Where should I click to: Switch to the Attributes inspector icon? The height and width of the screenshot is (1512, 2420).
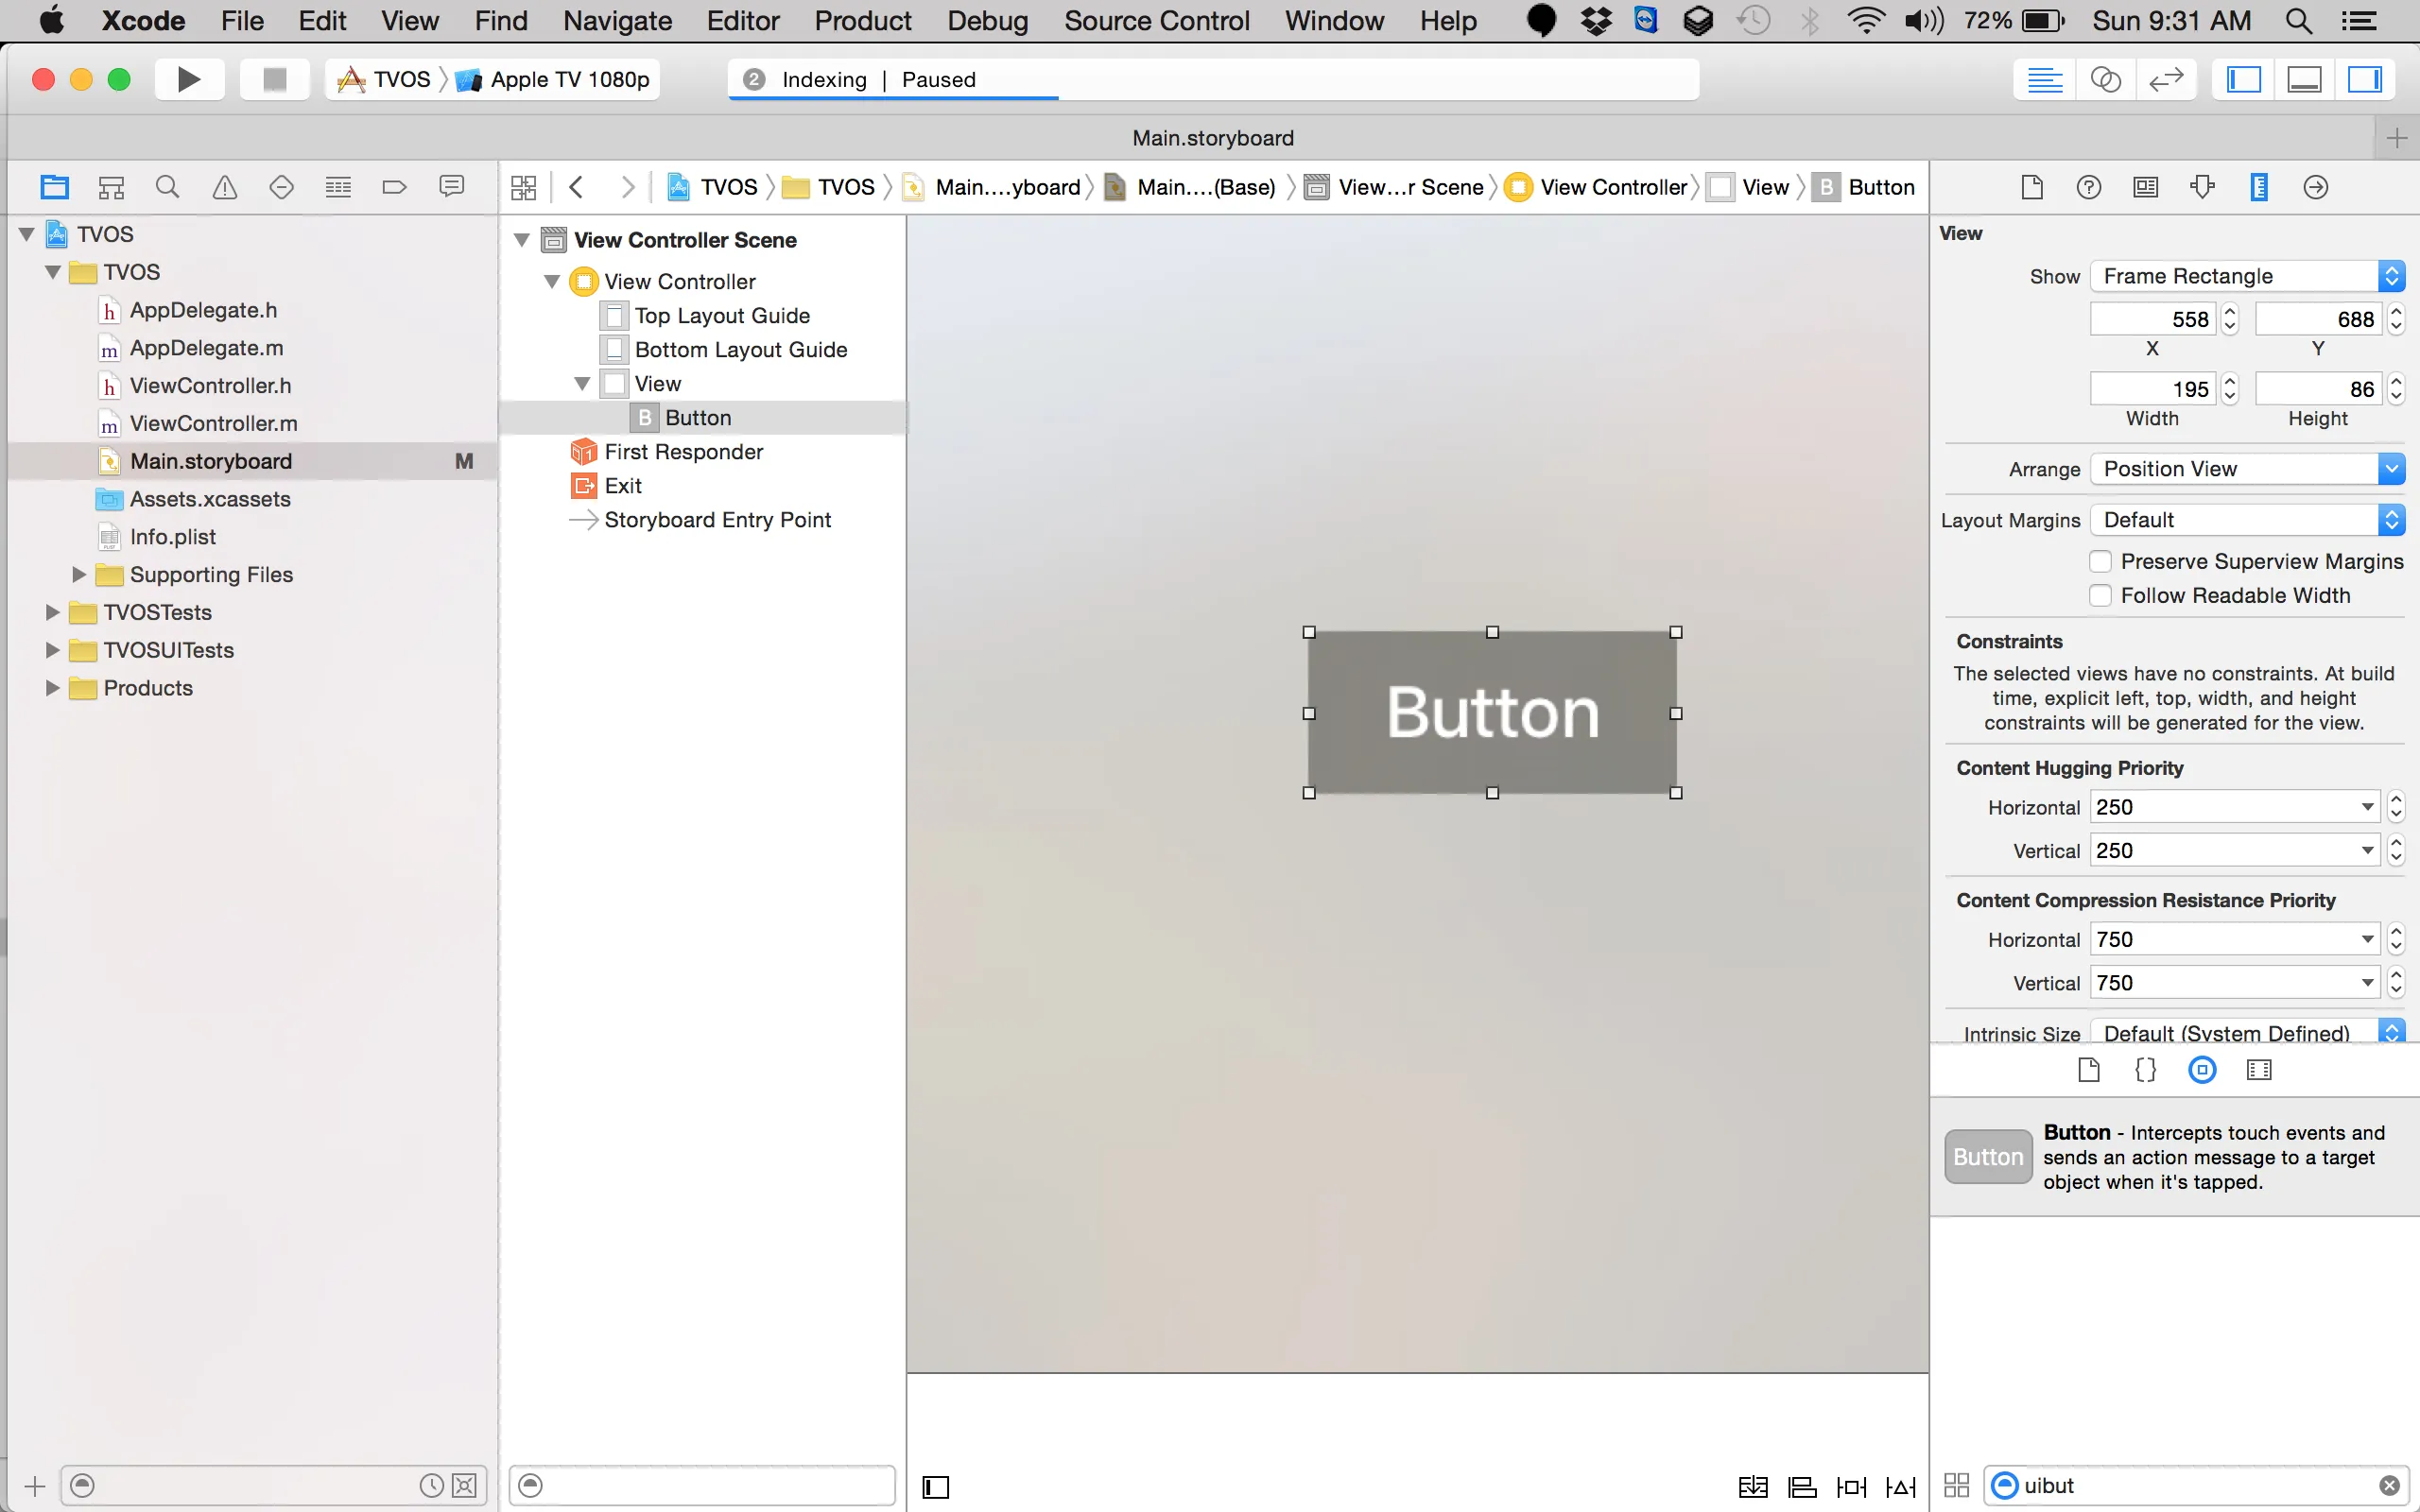point(2201,187)
